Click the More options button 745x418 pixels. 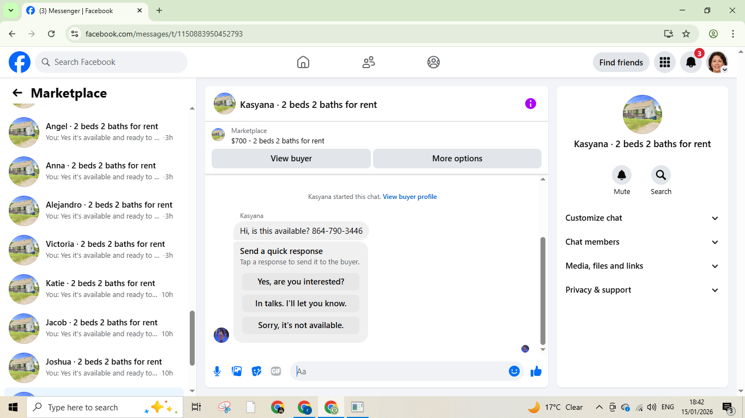457,159
